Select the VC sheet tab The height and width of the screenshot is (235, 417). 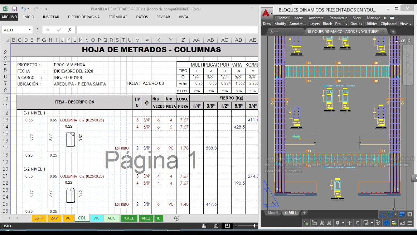pos(68,218)
